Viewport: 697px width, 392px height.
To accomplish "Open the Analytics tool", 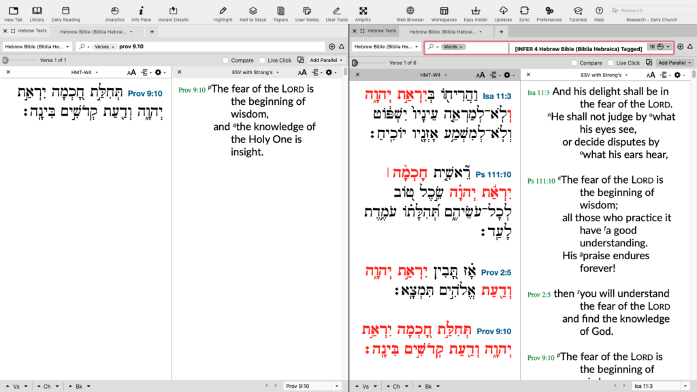I will click(x=114, y=13).
